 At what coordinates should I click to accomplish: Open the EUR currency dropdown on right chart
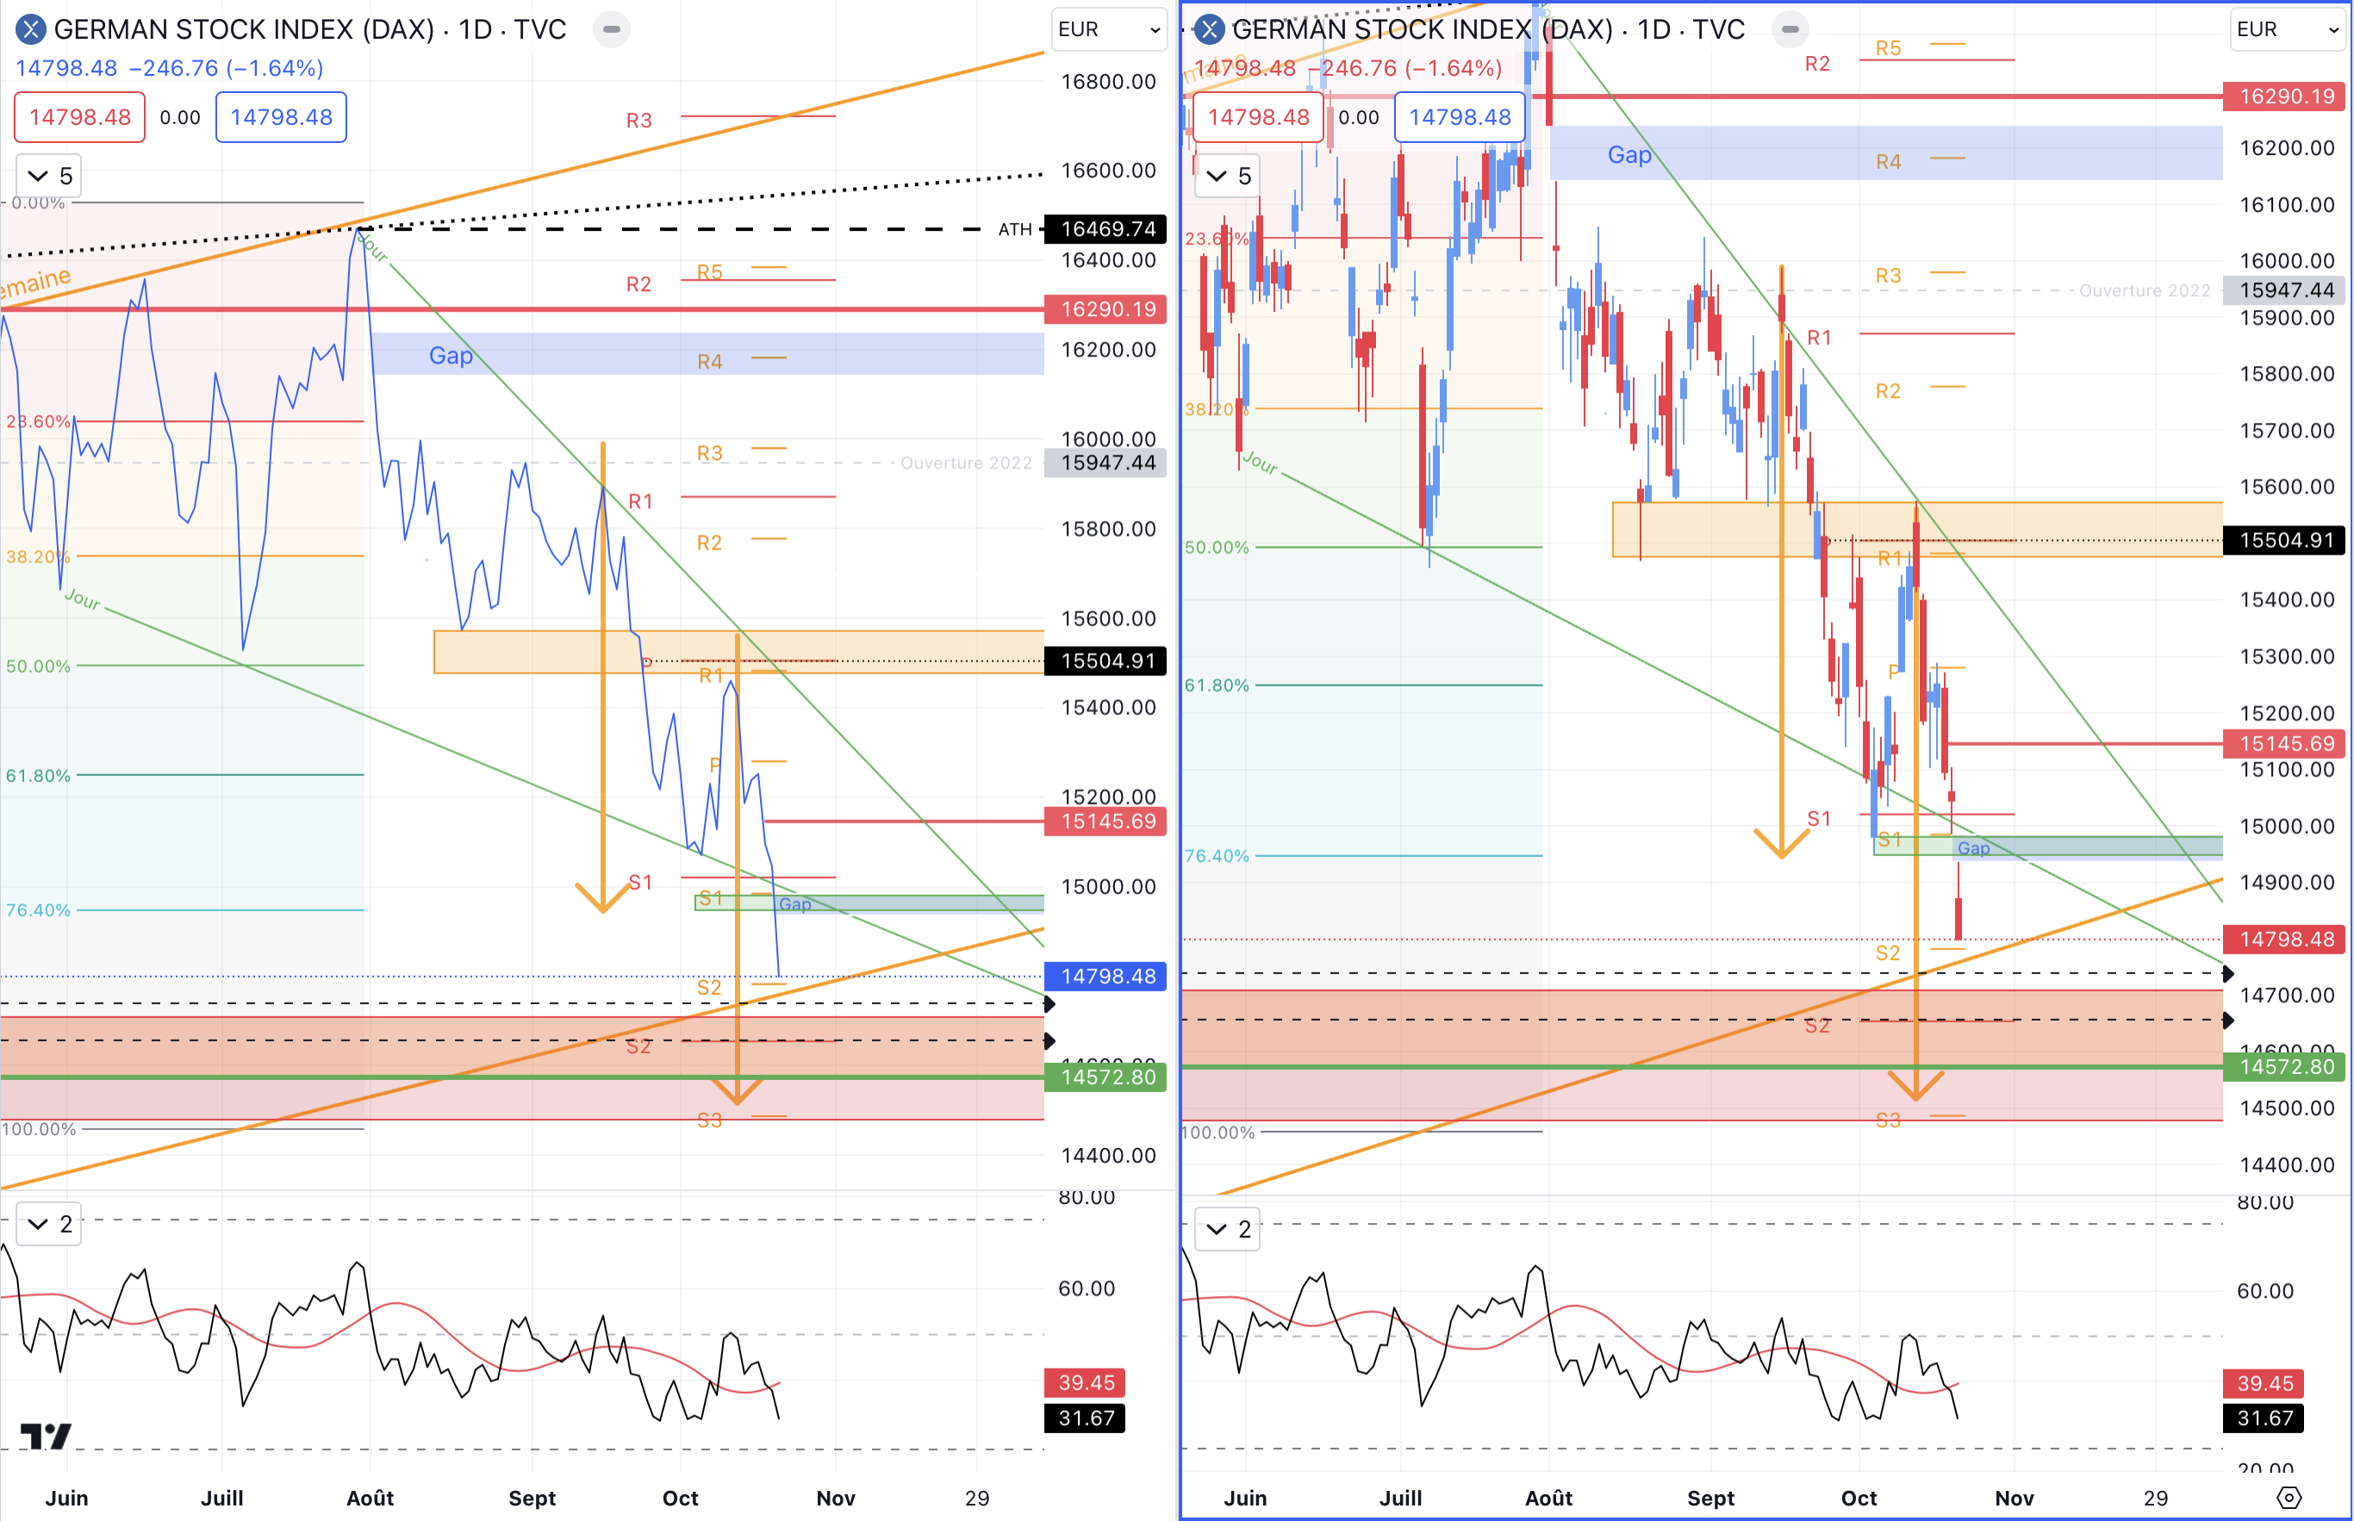[x=2287, y=29]
